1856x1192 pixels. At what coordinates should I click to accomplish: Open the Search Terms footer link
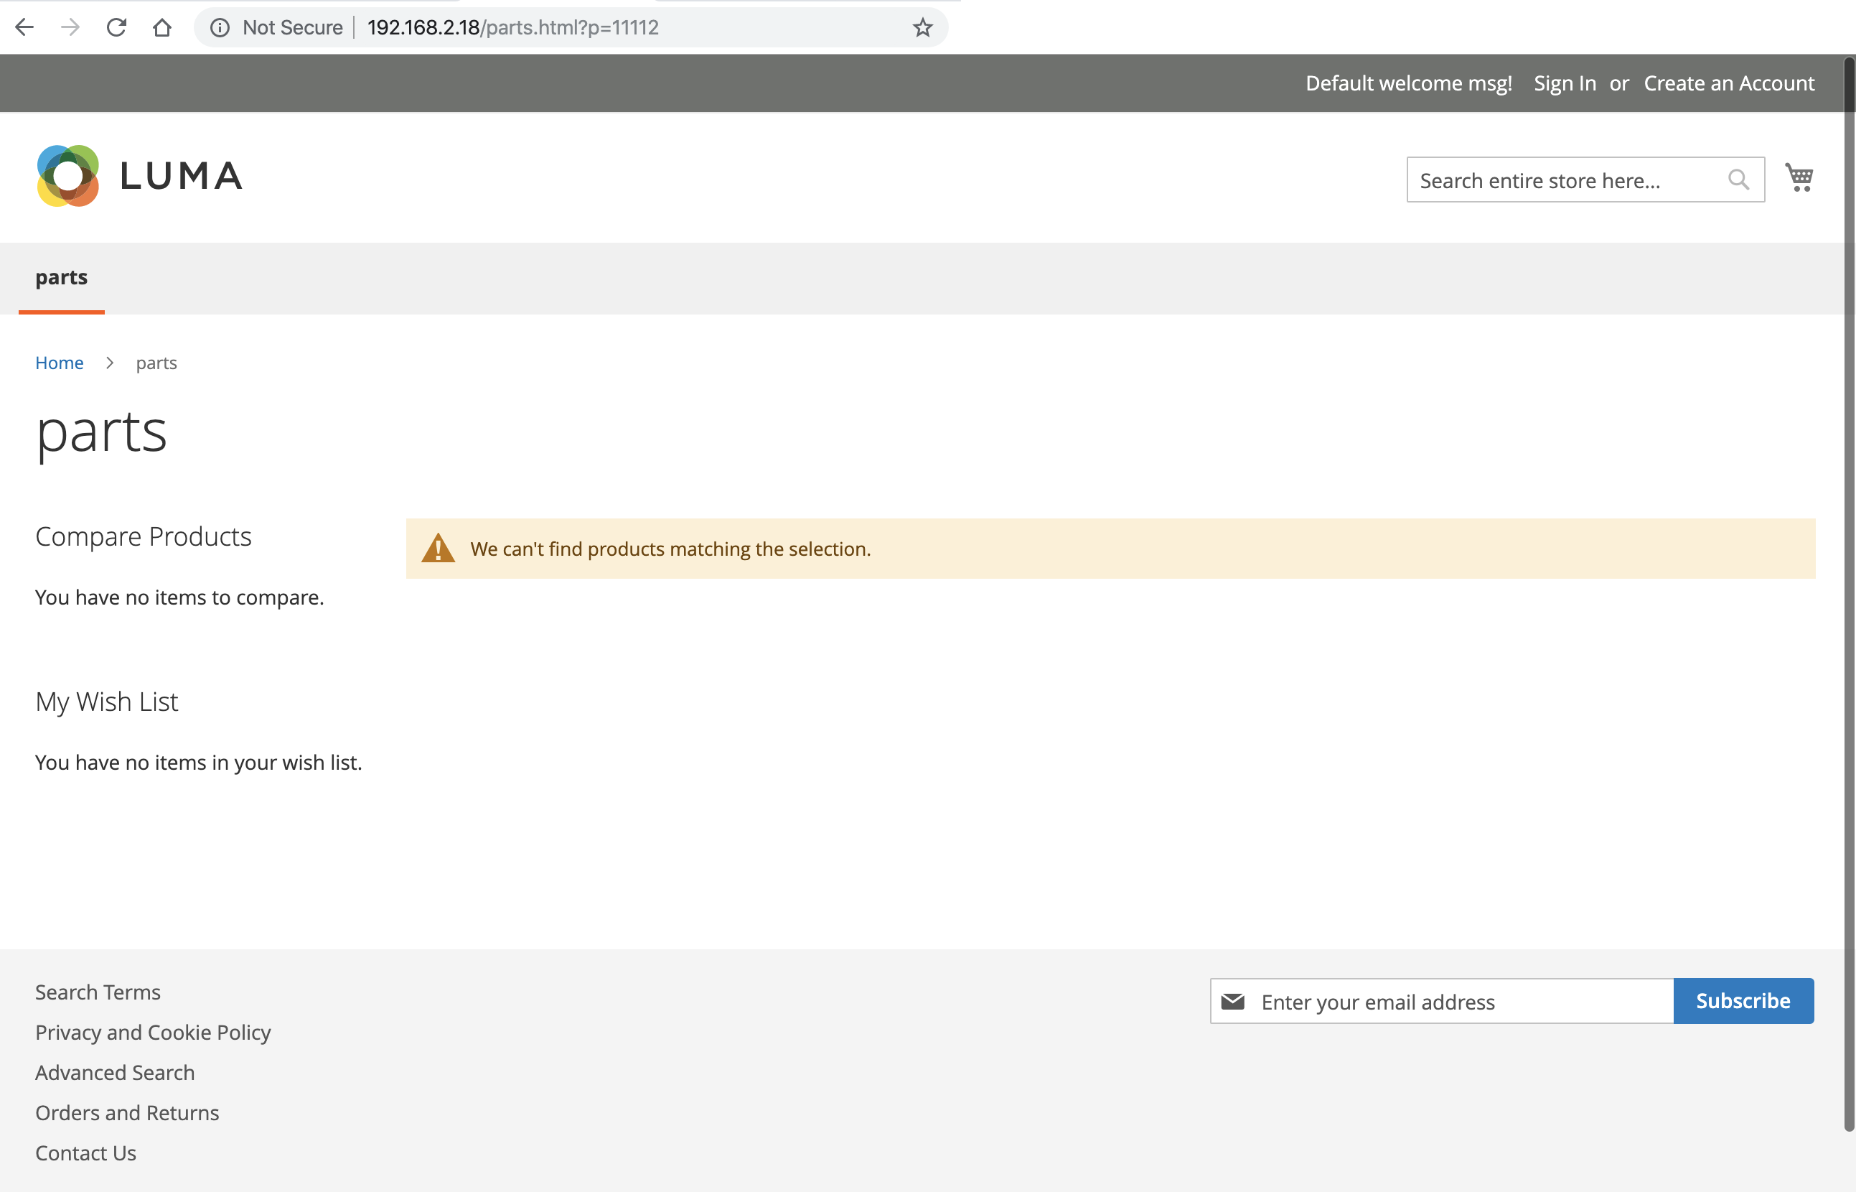[x=98, y=992]
